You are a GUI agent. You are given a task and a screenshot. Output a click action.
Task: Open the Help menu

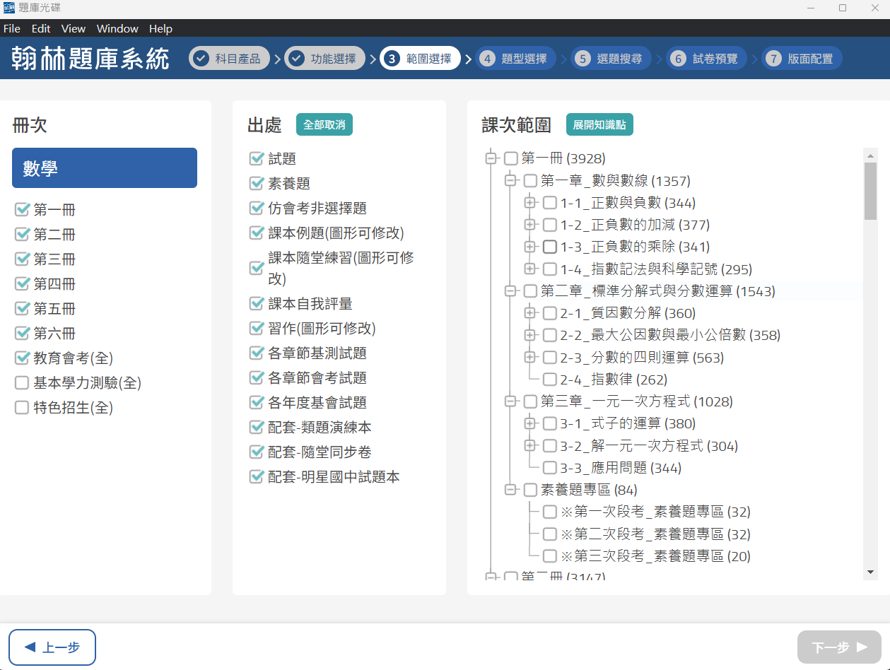160,28
